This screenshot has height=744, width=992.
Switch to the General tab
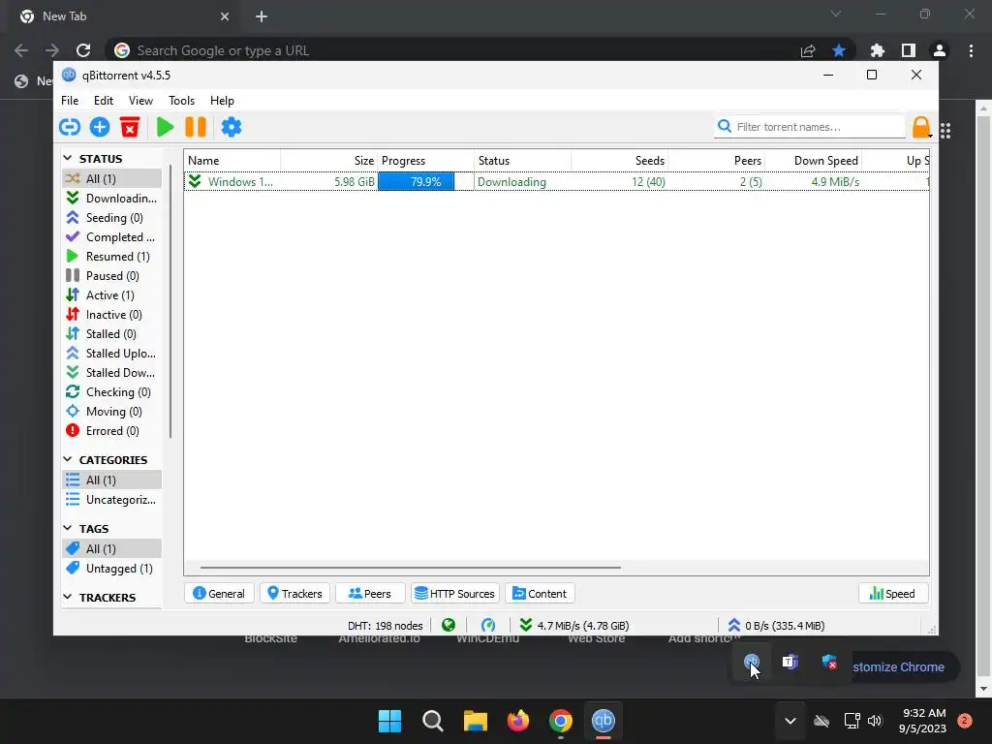[219, 594]
